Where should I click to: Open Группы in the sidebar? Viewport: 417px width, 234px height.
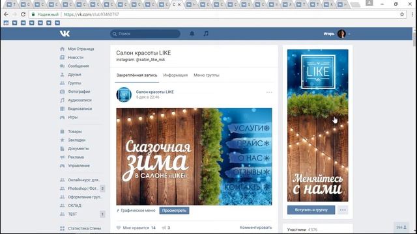(x=74, y=83)
